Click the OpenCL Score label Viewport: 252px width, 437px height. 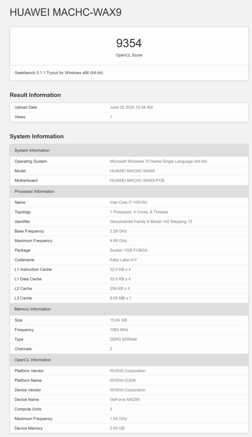[x=129, y=55]
